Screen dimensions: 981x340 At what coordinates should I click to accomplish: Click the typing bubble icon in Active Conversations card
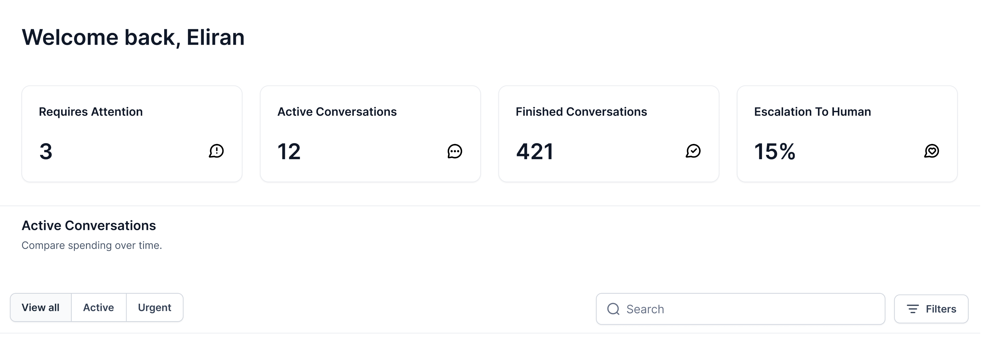[455, 151]
